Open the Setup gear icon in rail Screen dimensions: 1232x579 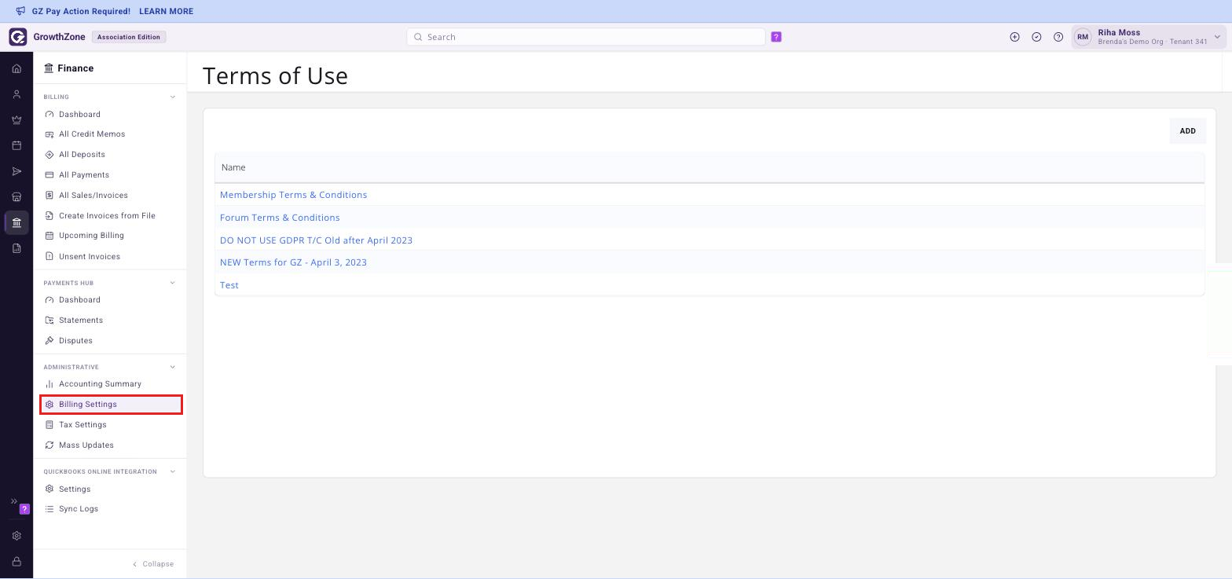(16, 536)
